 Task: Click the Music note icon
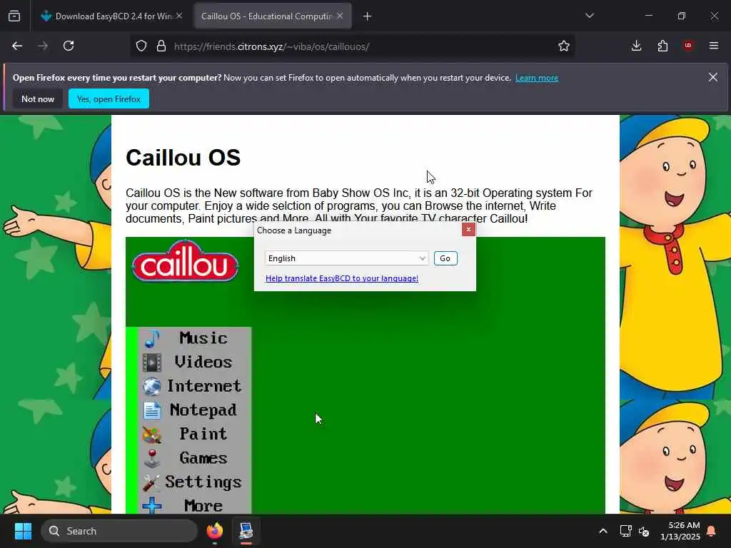pyautogui.click(x=152, y=339)
